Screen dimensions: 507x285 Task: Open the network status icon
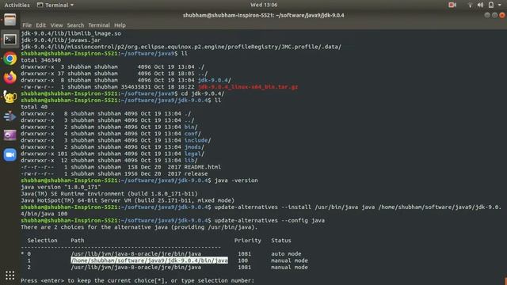coord(470,5)
